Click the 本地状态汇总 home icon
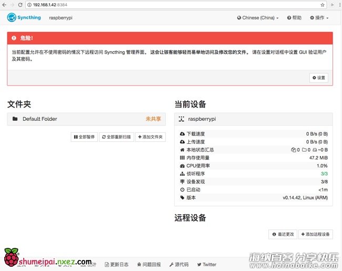The height and width of the screenshot is (271, 342). (x=183, y=150)
